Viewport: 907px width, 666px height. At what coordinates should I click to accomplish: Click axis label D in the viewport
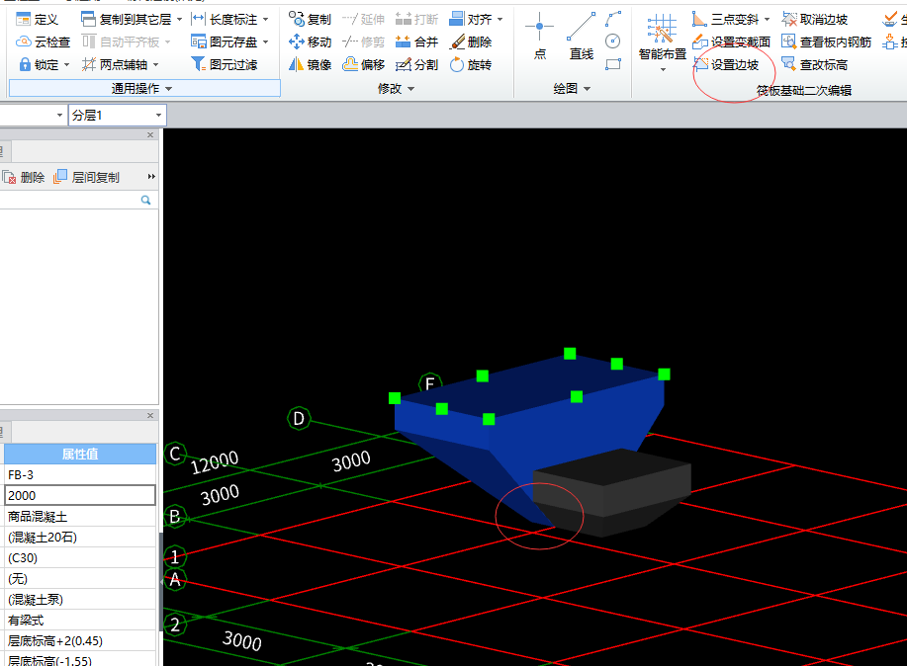click(x=299, y=418)
